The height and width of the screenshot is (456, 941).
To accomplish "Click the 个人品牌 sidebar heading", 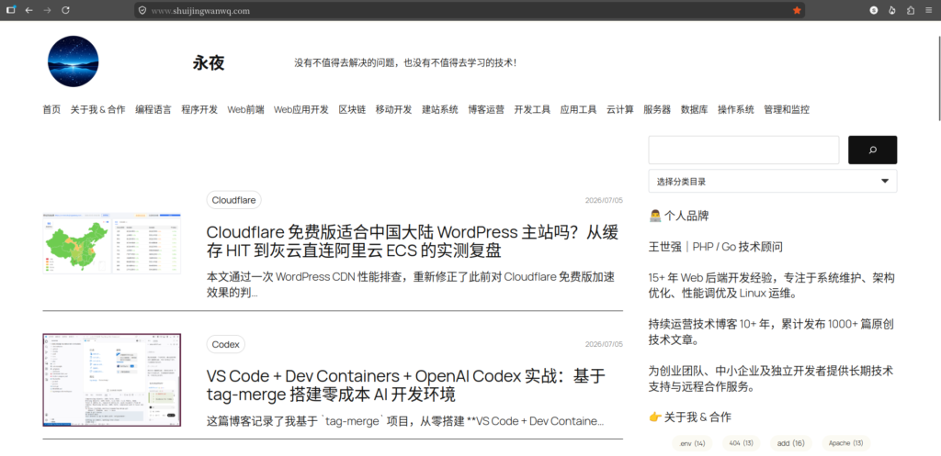I will click(x=679, y=216).
